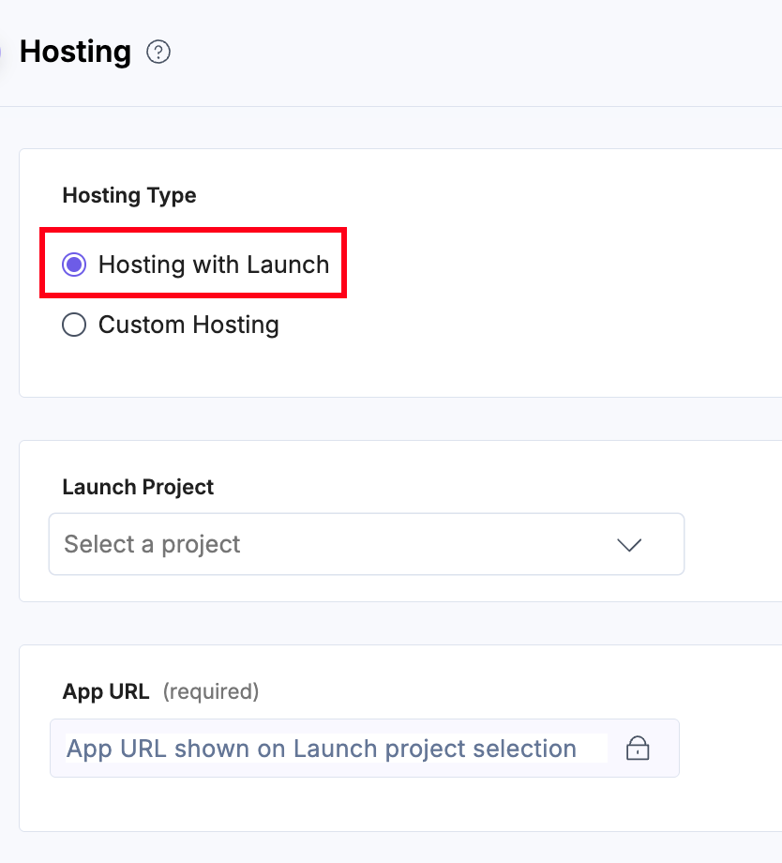This screenshot has height=863, width=782.
Task: Expand the Launch Project selector
Action: click(x=366, y=544)
